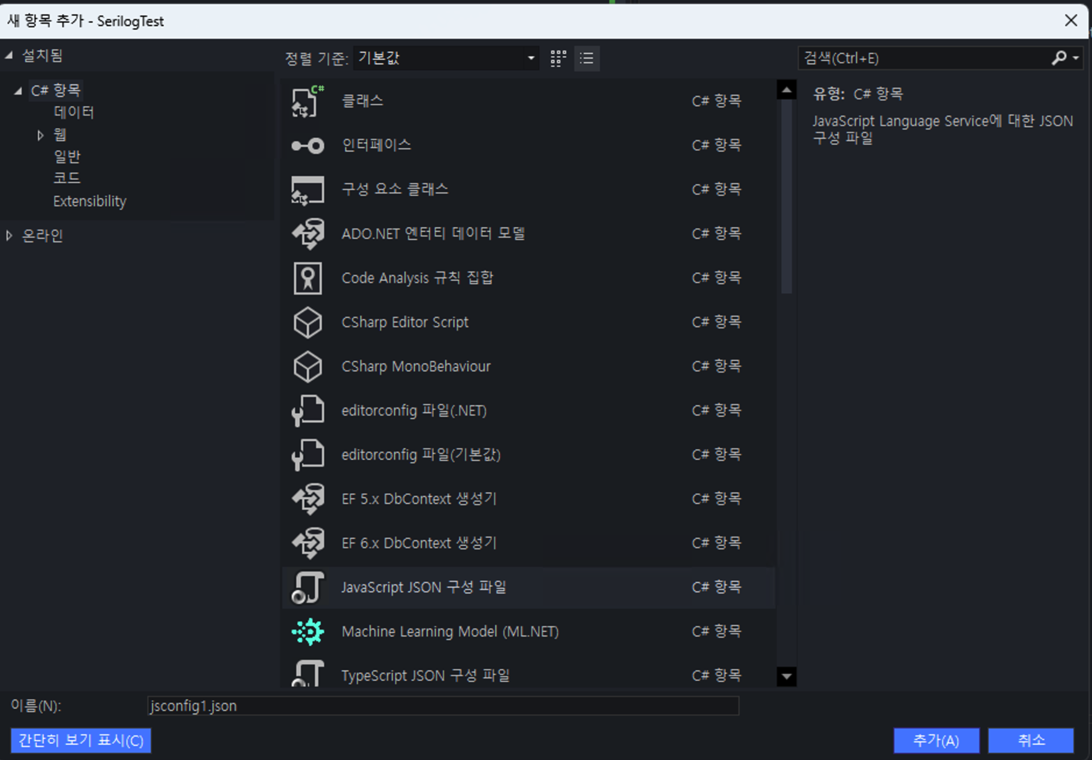Switch to medium icons grid view
This screenshot has width=1092, height=760.
(558, 58)
